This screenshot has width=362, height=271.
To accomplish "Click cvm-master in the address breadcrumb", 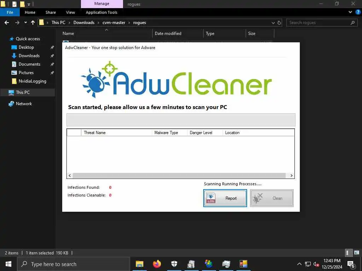I will tap(114, 23).
